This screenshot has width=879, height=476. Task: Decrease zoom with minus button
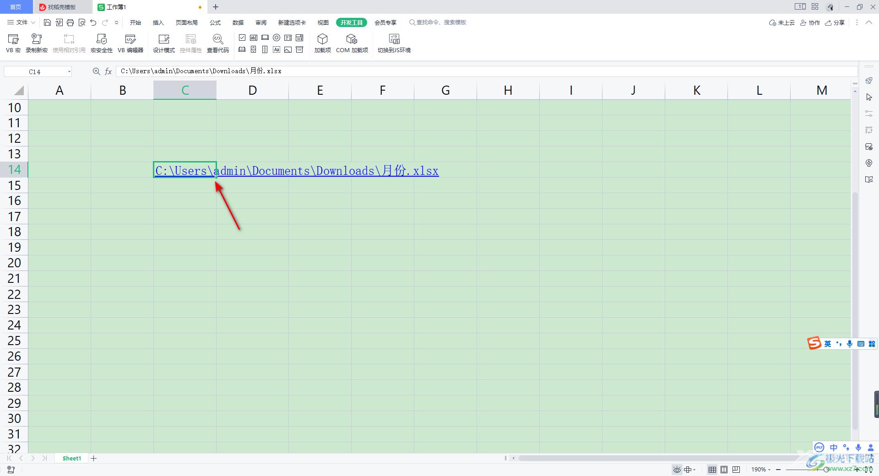click(778, 470)
